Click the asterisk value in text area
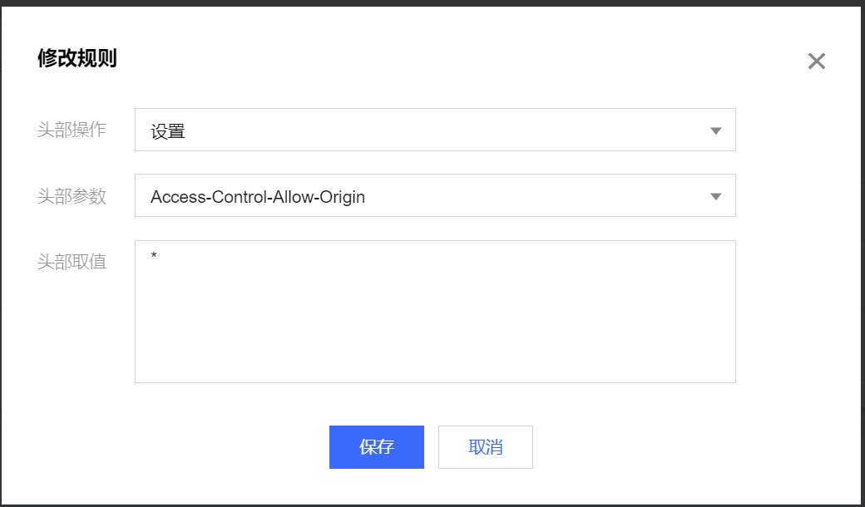The height and width of the screenshot is (507, 865). (x=154, y=256)
